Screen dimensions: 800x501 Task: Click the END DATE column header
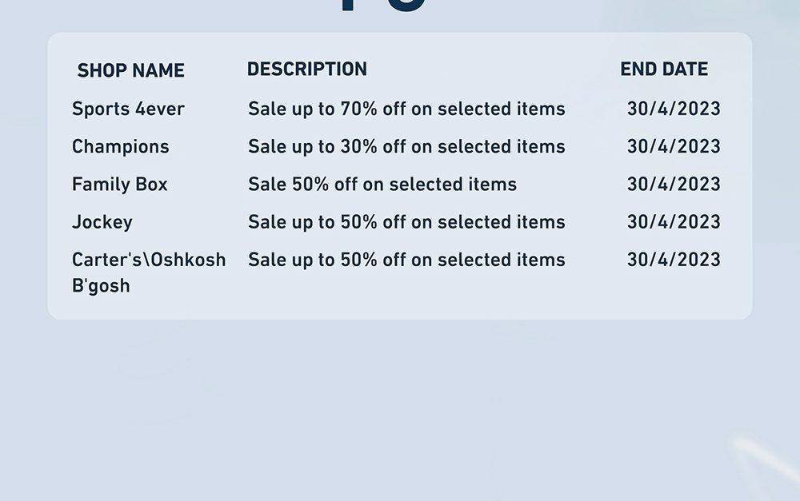pos(664,69)
